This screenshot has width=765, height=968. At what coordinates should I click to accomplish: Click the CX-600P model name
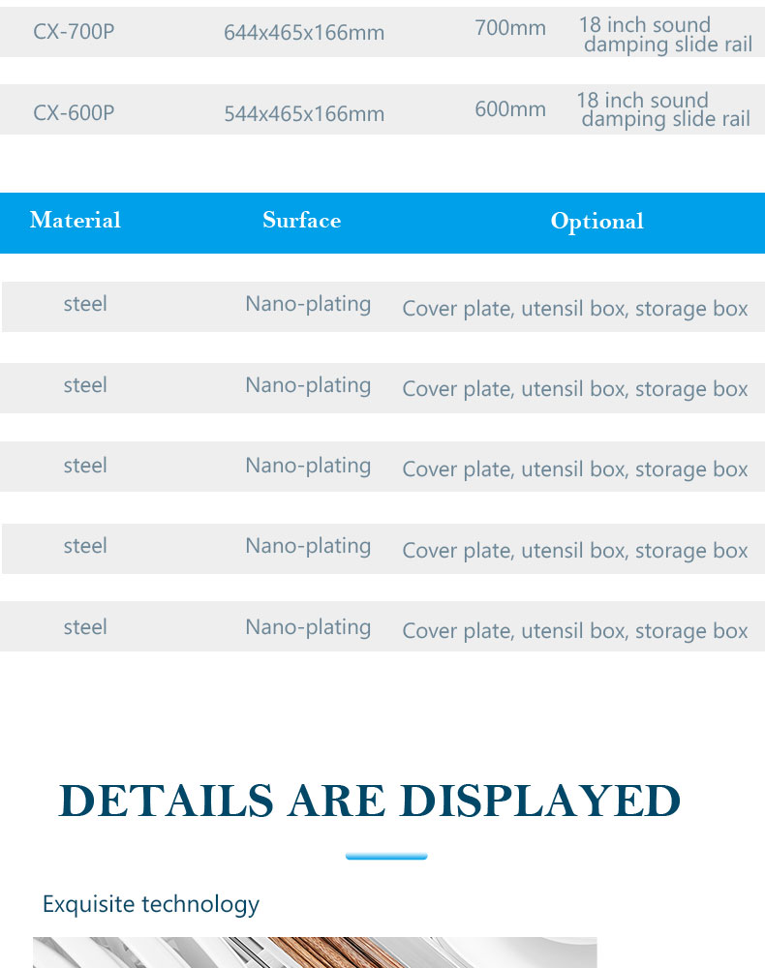[74, 113]
